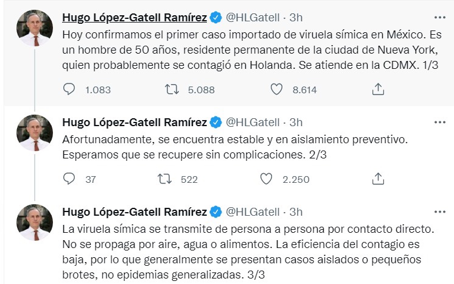Open the tweet text ending 3/3
The height and width of the screenshot is (284, 454).
click(x=243, y=252)
